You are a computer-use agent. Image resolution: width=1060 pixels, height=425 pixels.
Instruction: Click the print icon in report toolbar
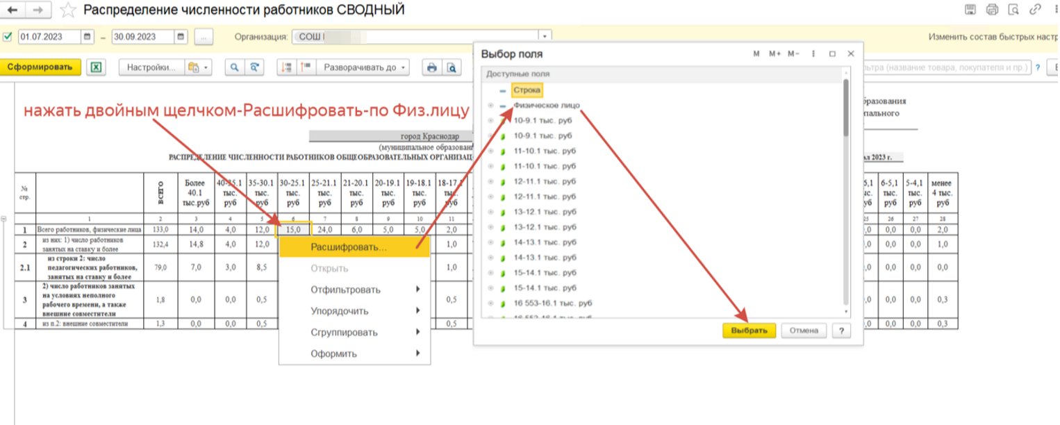pos(432,67)
